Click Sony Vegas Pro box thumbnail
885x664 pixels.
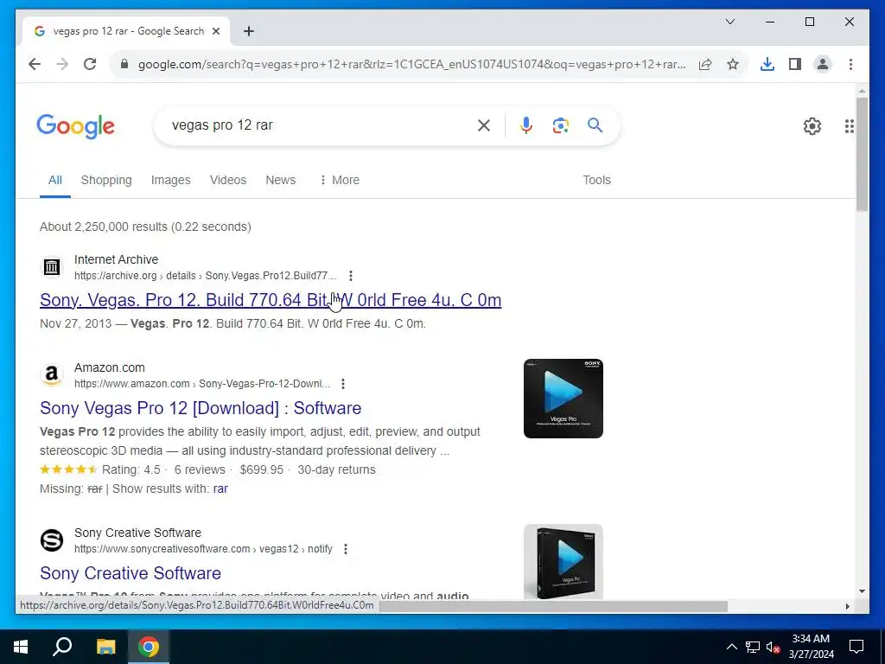tap(563, 562)
